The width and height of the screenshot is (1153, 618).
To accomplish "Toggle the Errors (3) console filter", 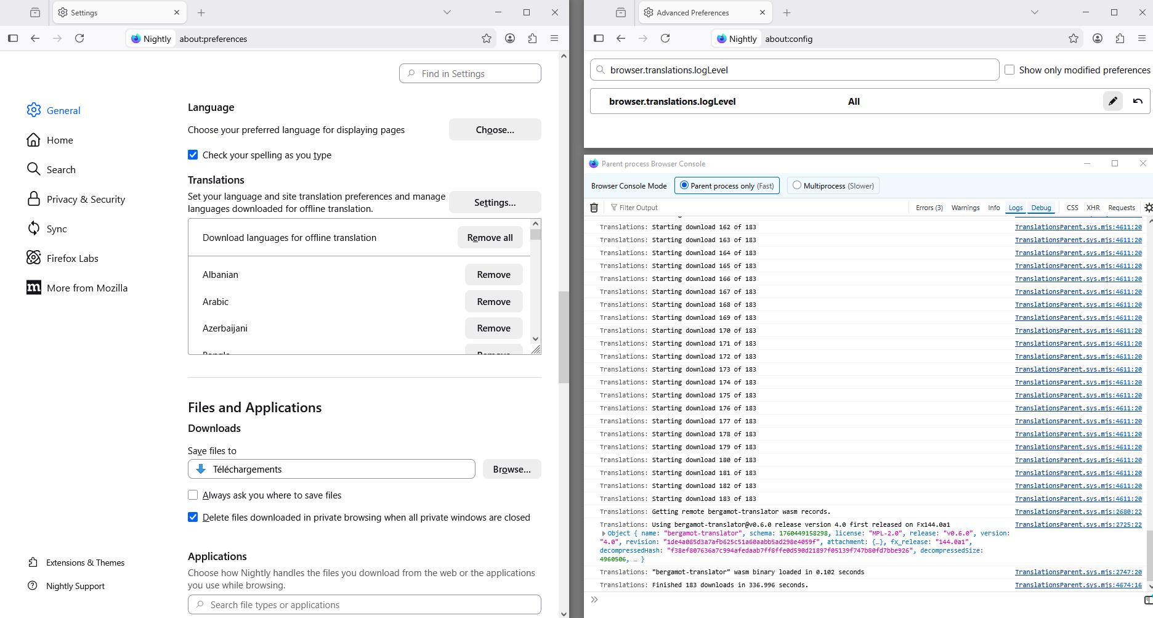I will 929,208.
